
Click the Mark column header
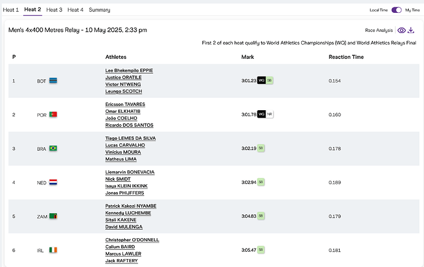(x=248, y=57)
